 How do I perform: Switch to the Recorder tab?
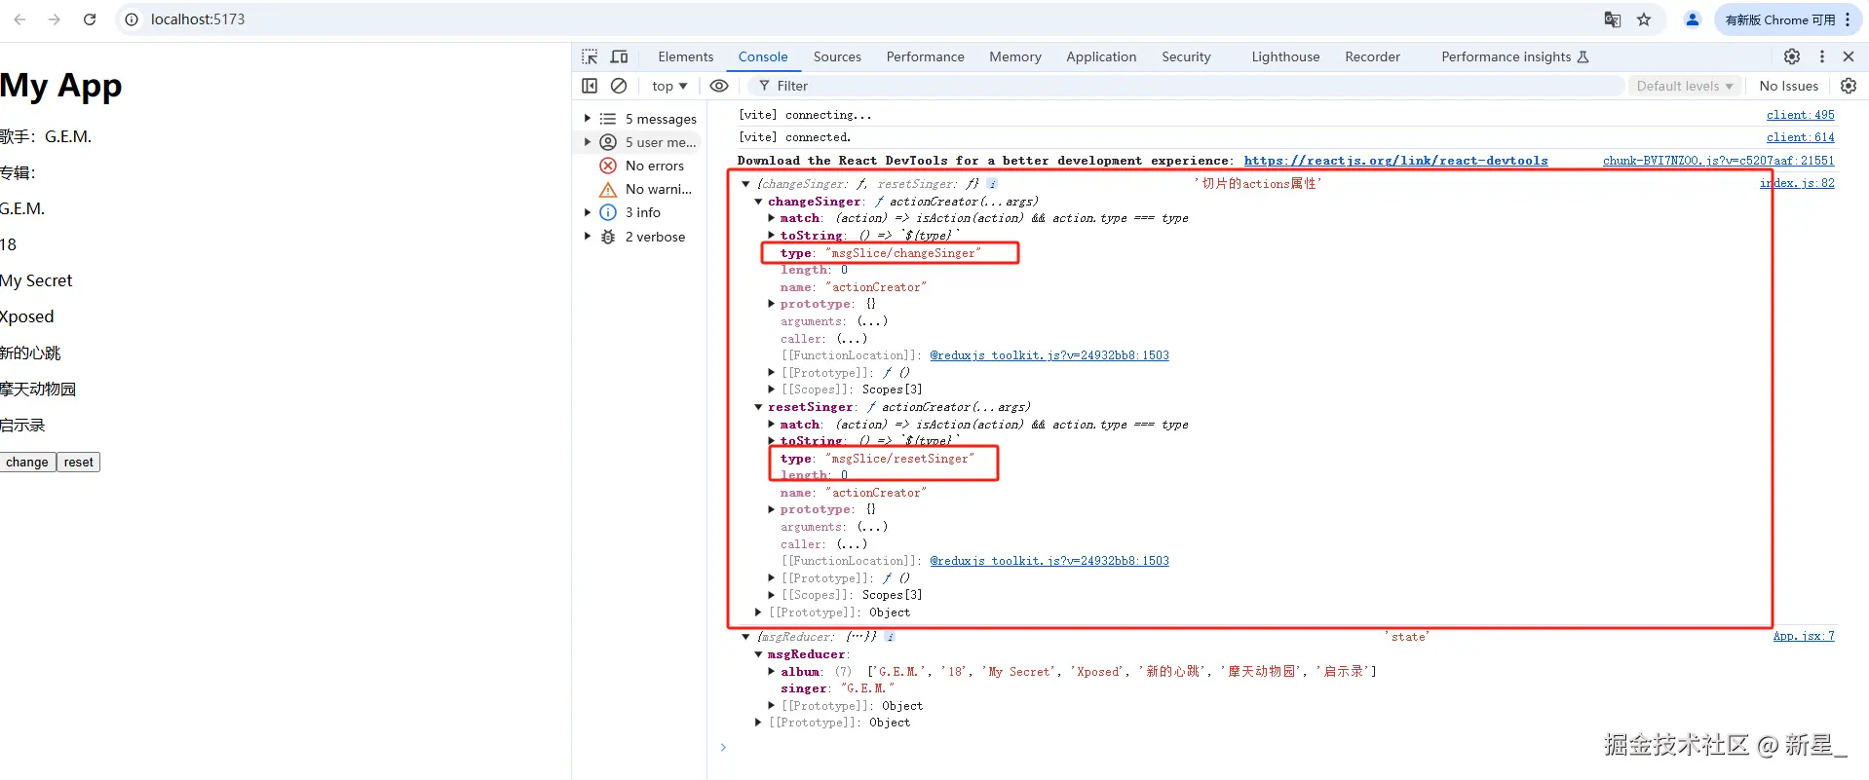tap(1372, 56)
